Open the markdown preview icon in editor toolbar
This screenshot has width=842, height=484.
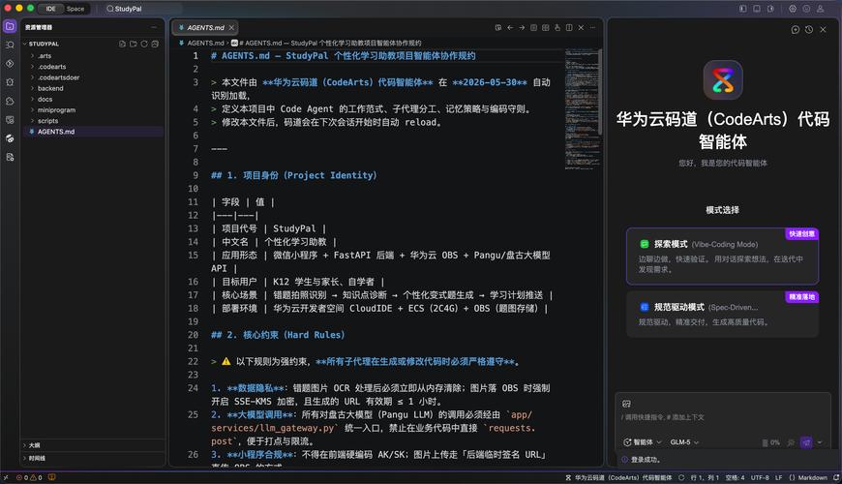click(x=498, y=27)
